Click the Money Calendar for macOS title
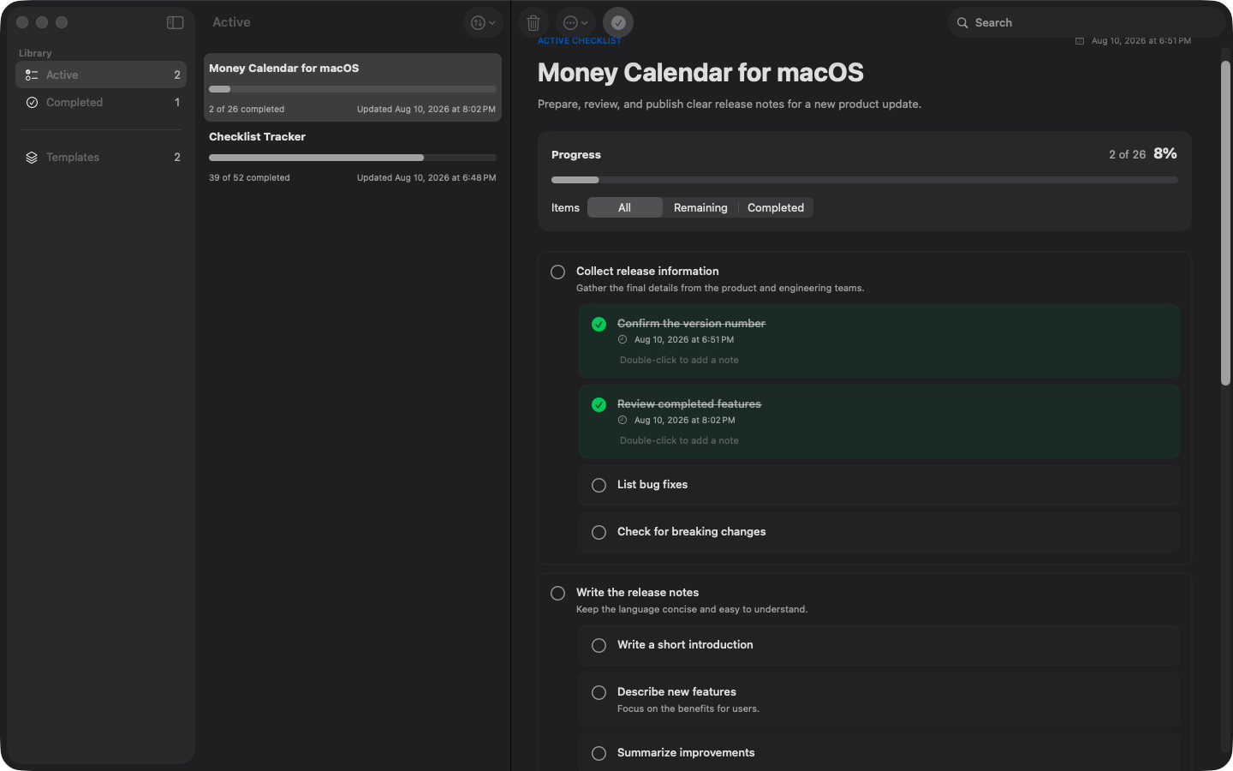This screenshot has width=1233, height=771. (x=700, y=73)
